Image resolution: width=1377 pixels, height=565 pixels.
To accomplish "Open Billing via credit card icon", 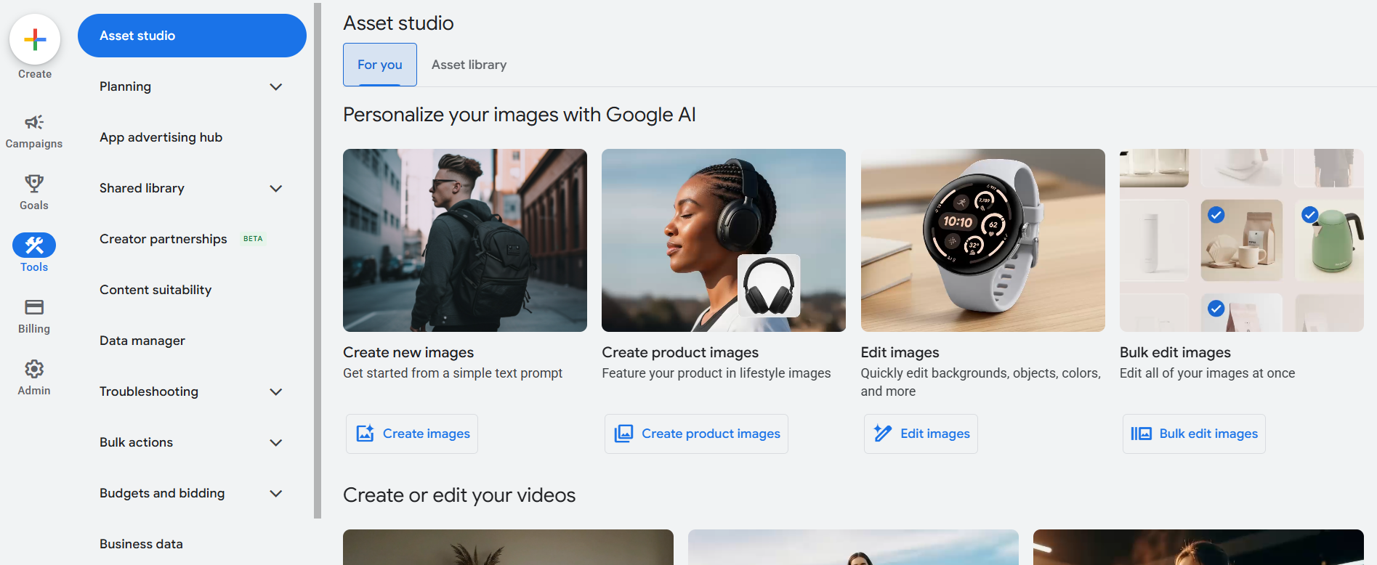I will 34,307.
